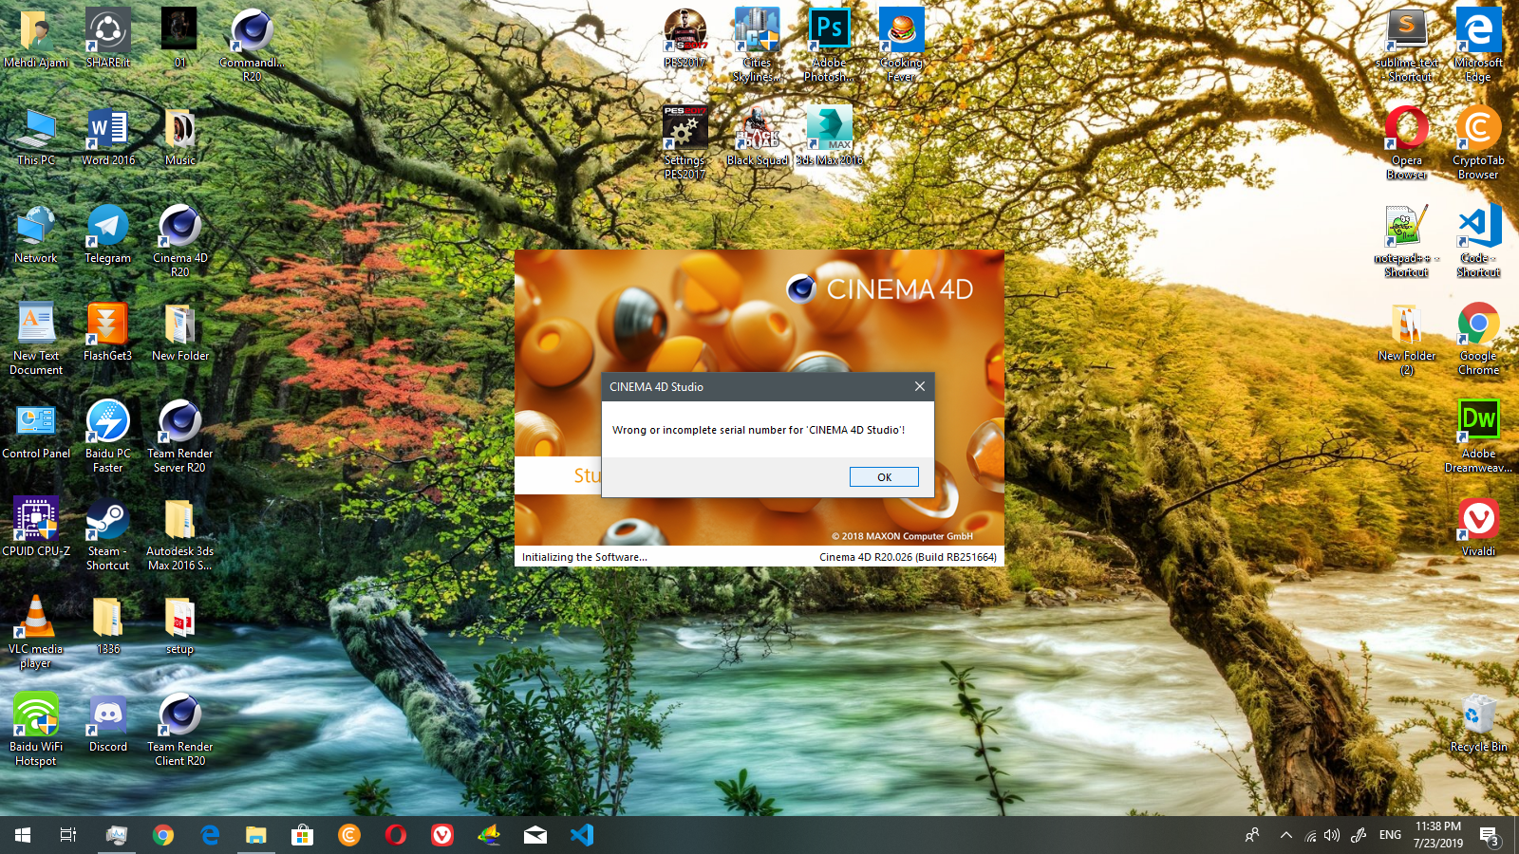This screenshot has width=1519, height=854.
Task: Select the 3ds Max 2016 icon
Action: pos(829,136)
